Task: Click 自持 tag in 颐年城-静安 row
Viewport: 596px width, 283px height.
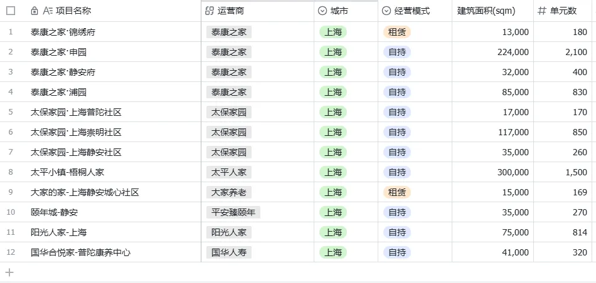Action: pos(397,212)
